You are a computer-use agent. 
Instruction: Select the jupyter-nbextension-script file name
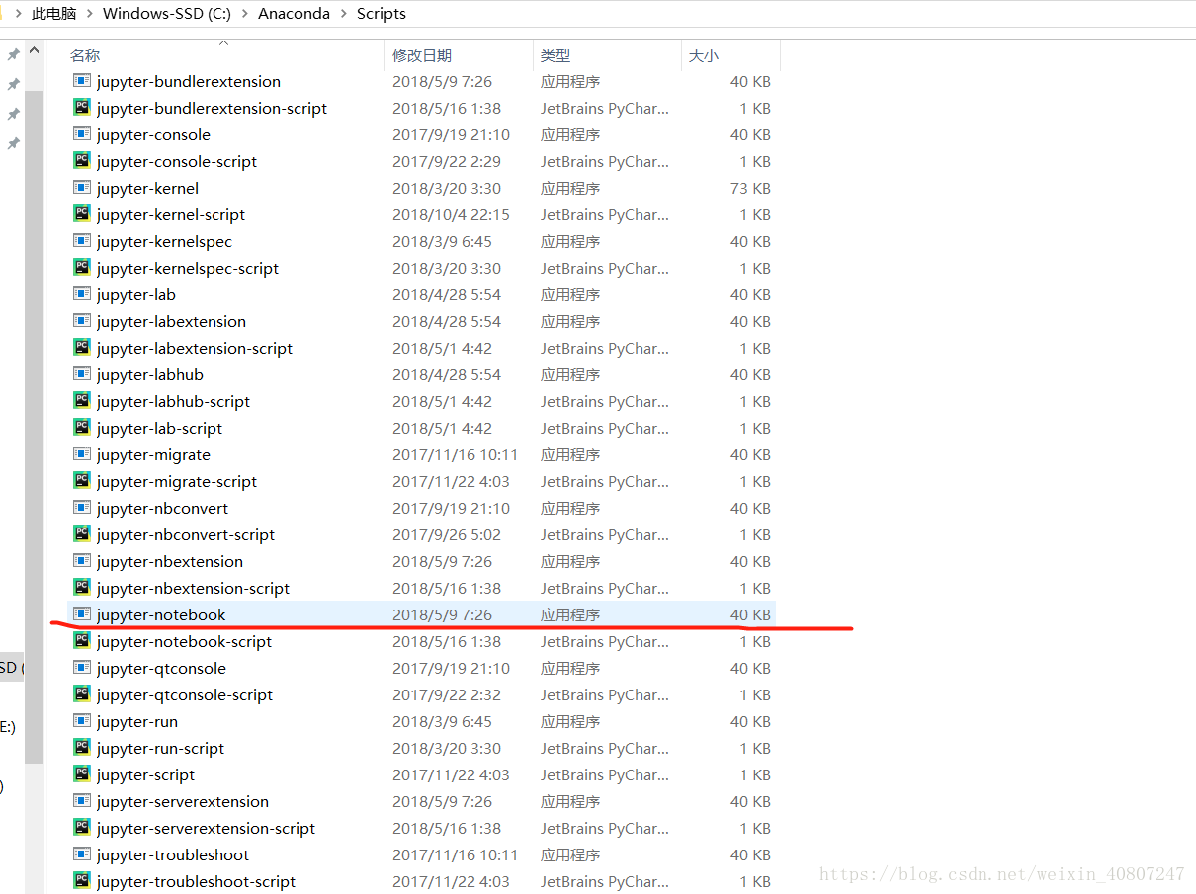[194, 588]
